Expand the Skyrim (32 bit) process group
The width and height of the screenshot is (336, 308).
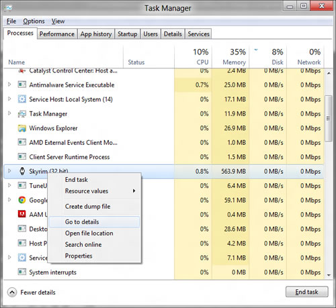pyautogui.click(x=9, y=171)
